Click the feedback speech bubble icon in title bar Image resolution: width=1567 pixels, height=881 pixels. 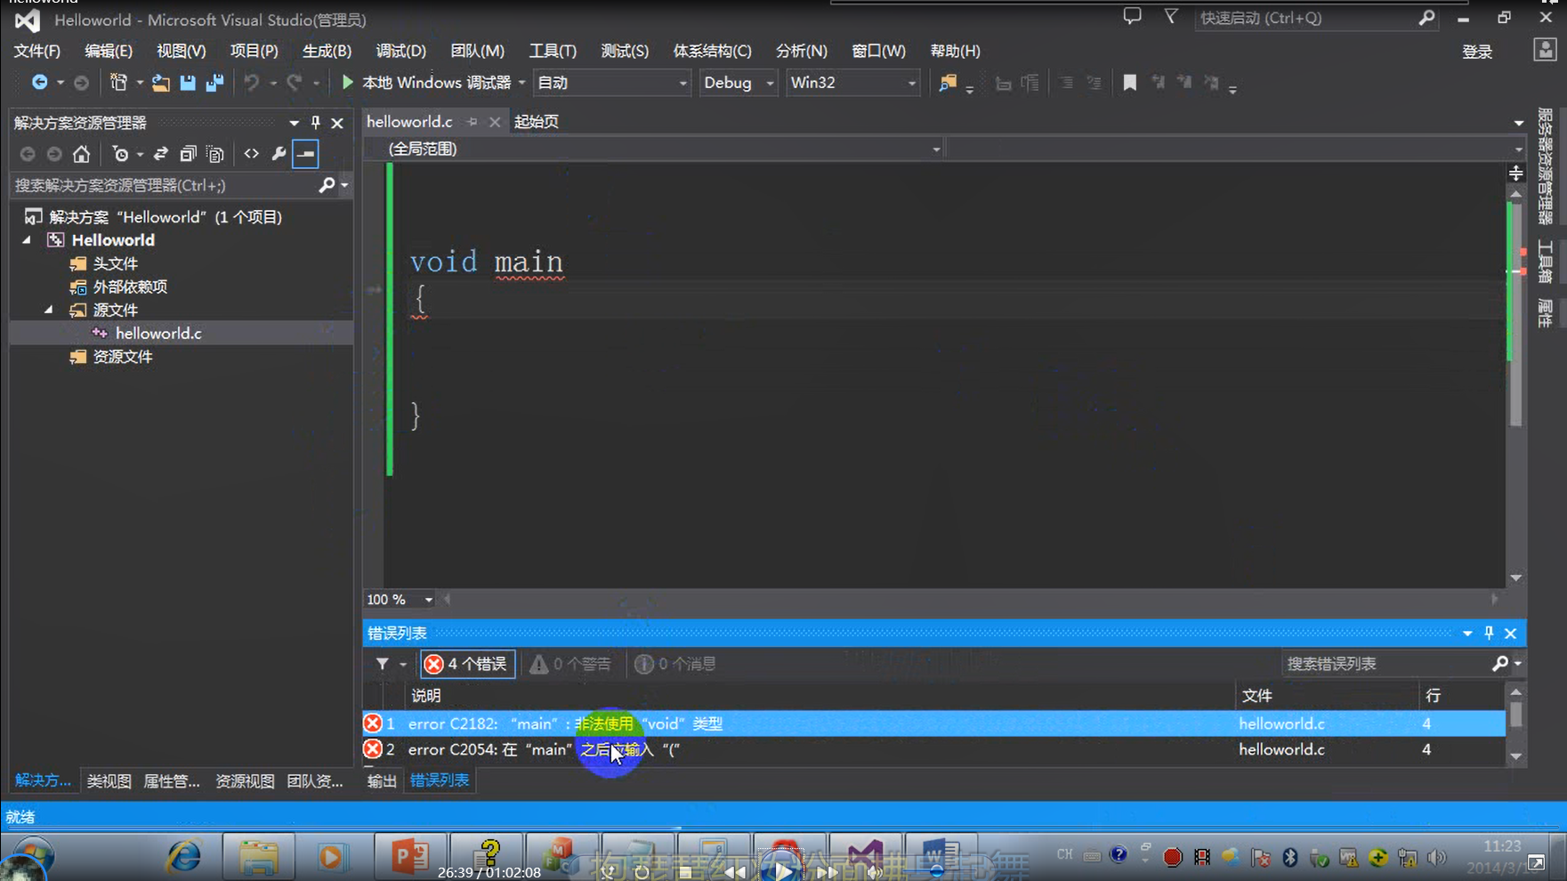pos(1132,16)
